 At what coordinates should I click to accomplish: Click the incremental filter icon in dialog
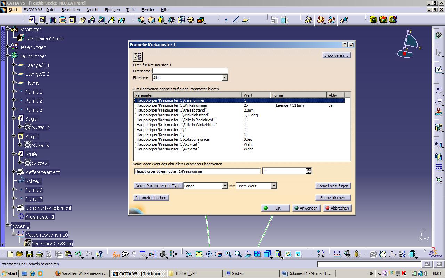tap(137, 56)
